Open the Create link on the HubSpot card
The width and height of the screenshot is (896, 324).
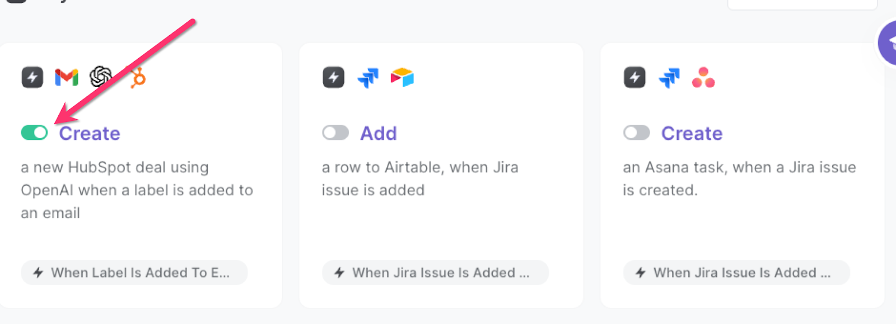pos(89,133)
